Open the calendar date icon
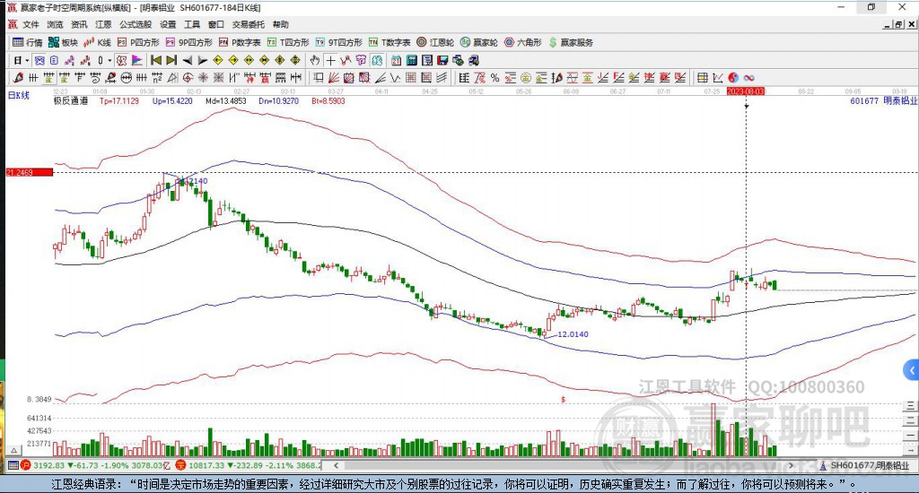Viewport: 919px width, 493px height. tap(396, 60)
